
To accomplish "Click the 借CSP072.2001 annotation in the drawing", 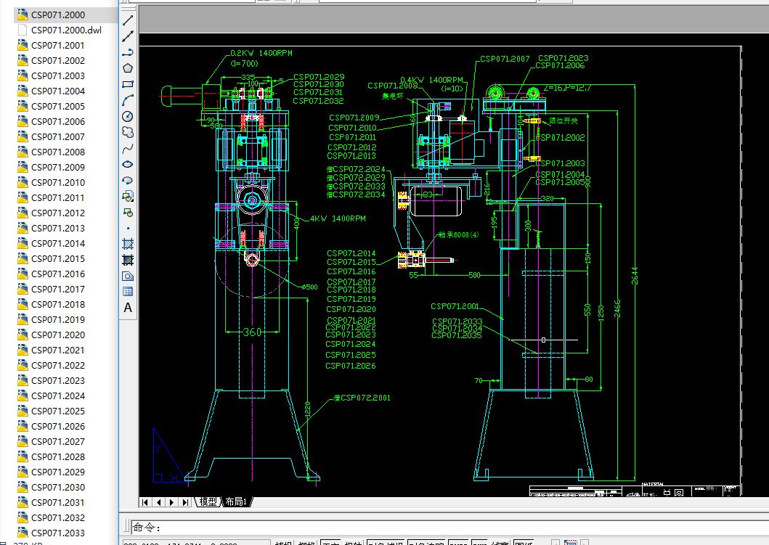I will pyautogui.click(x=362, y=398).
